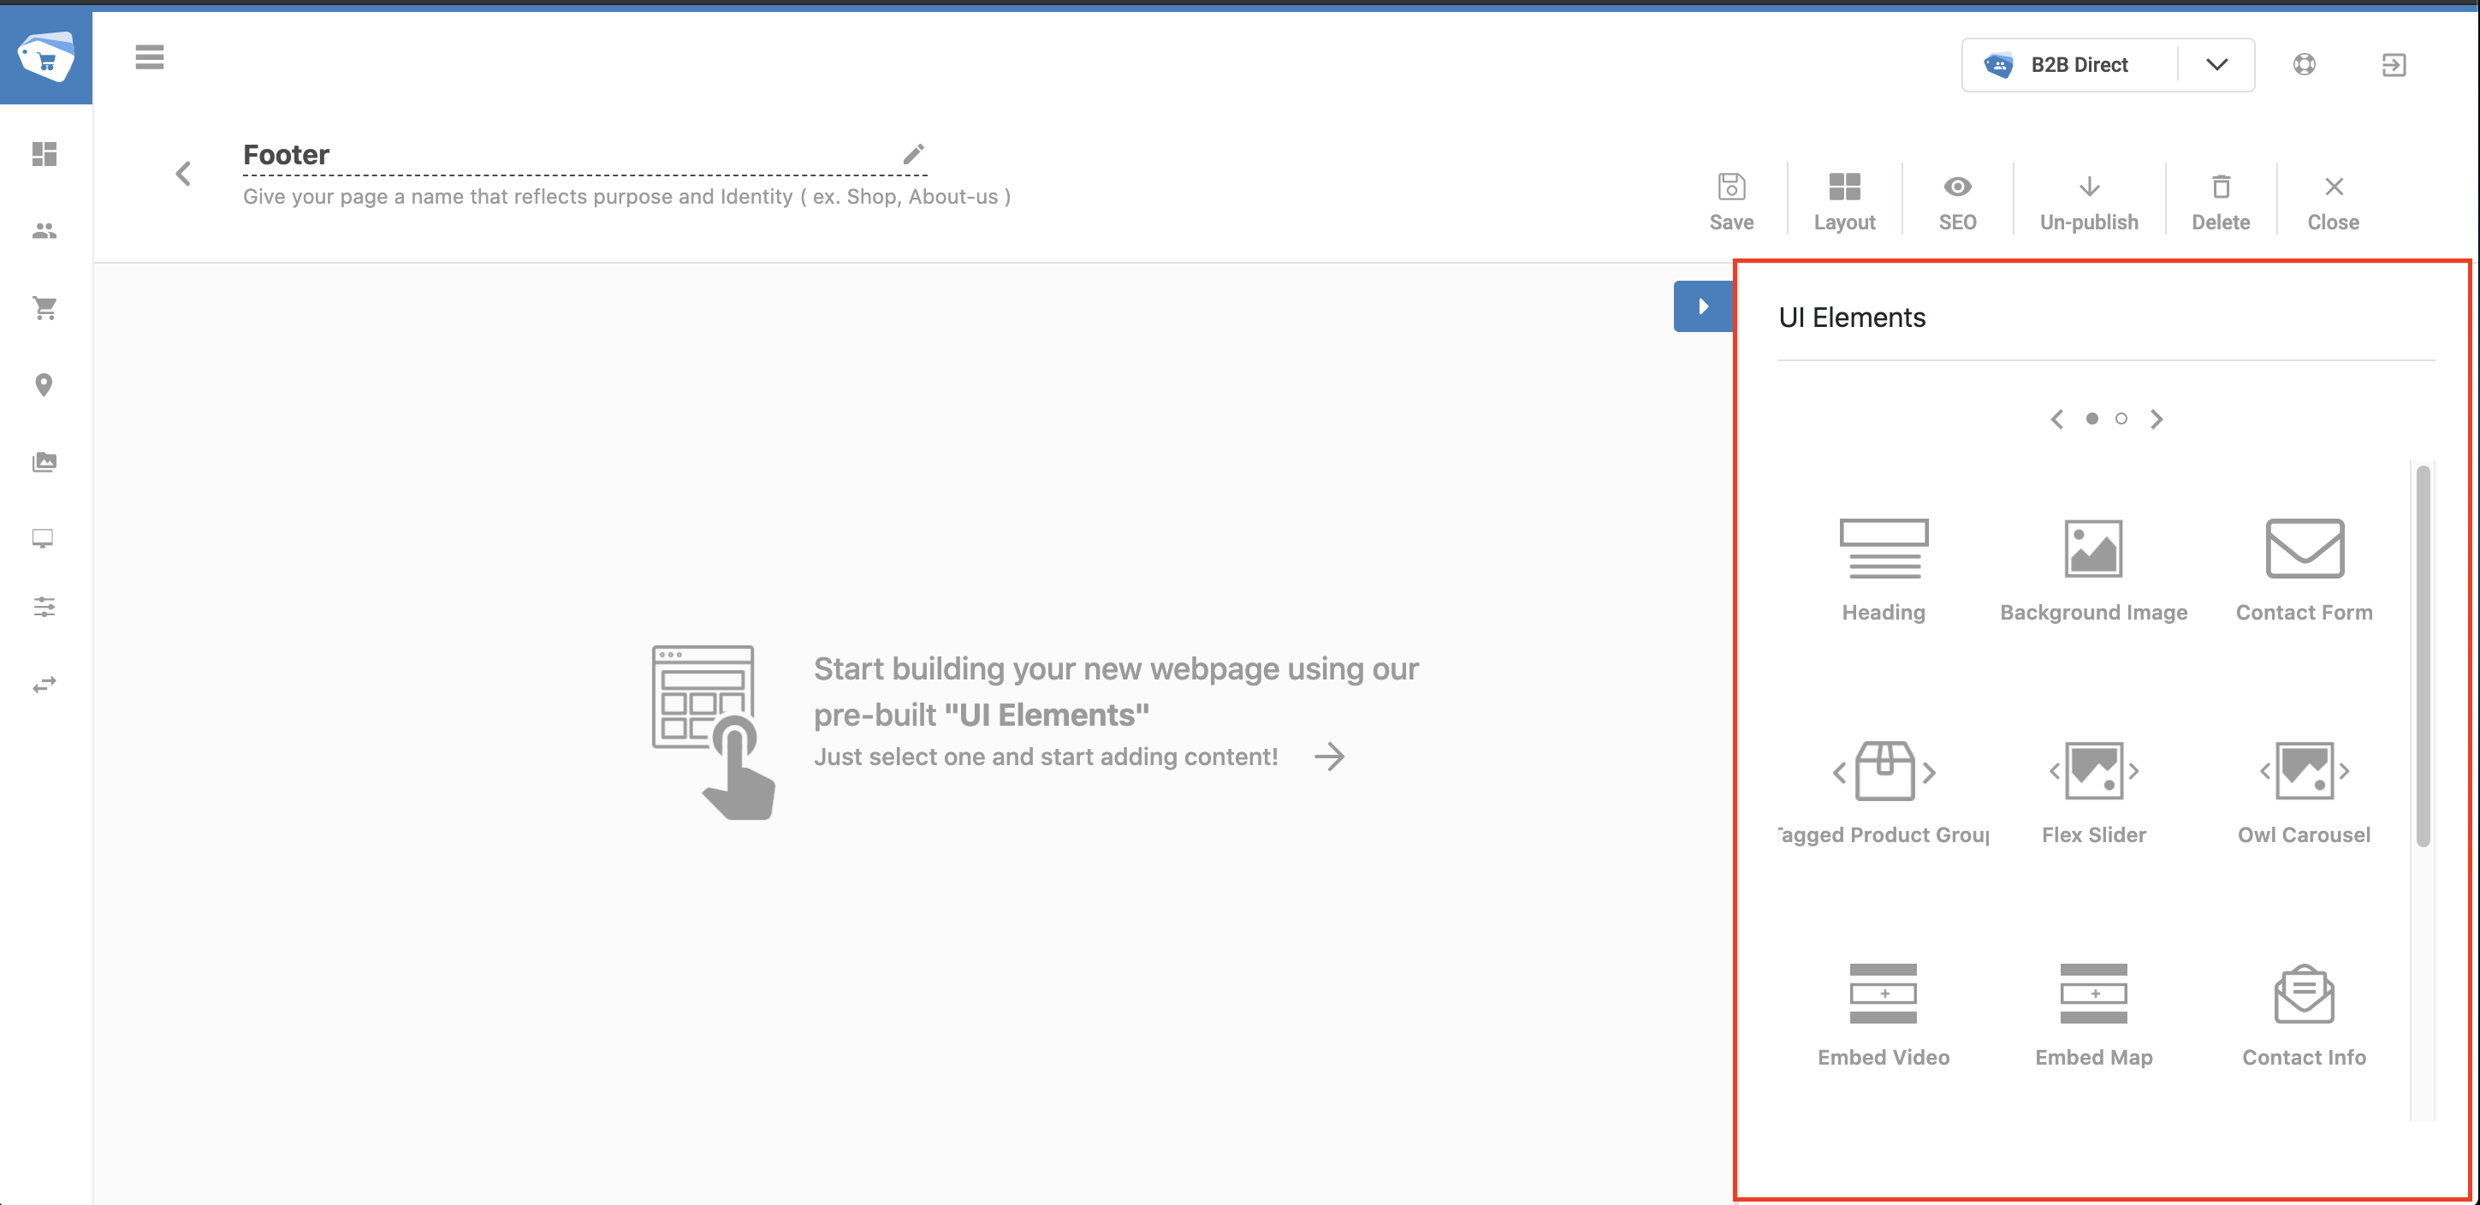
Task: Un-publish the Footer page
Action: click(2089, 202)
